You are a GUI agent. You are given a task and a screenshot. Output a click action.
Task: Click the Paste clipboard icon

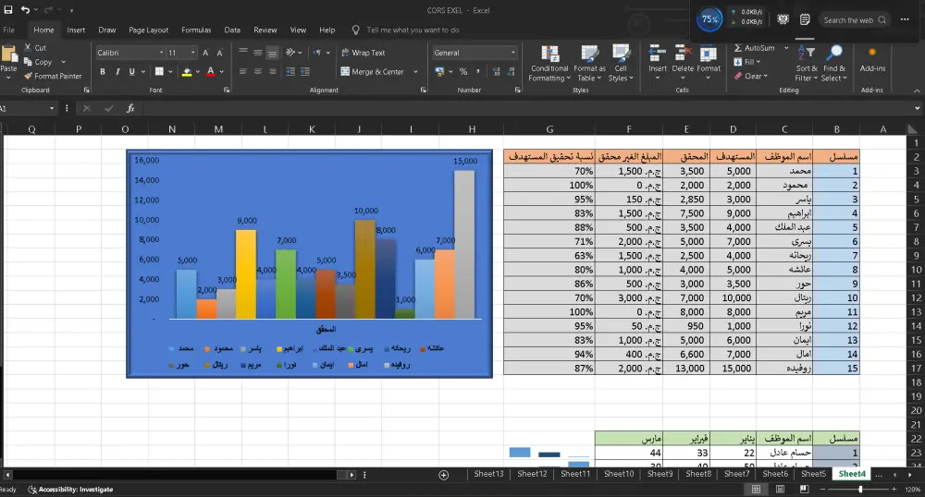[9, 55]
